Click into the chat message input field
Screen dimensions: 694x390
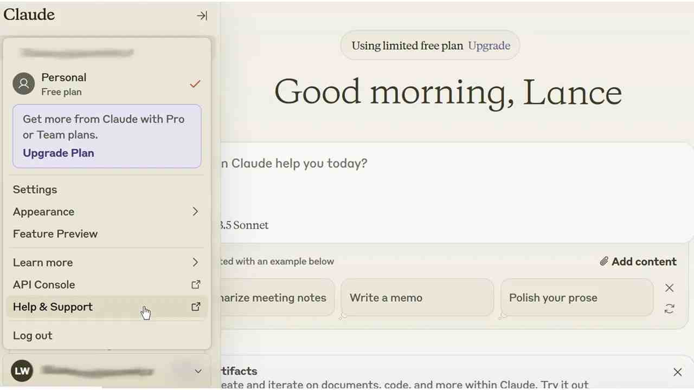coord(457,164)
